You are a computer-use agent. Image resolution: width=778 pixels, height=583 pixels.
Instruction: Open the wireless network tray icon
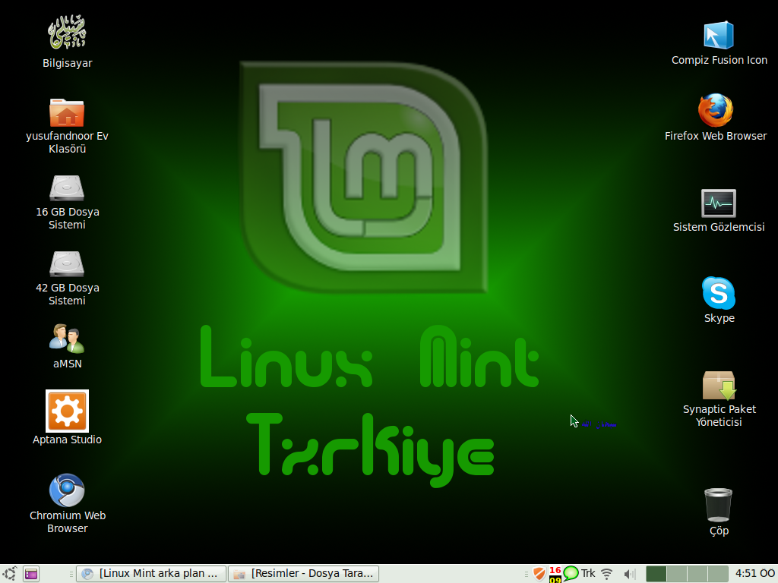(x=607, y=574)
